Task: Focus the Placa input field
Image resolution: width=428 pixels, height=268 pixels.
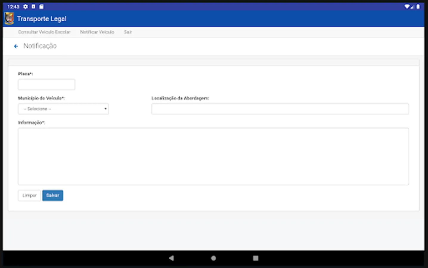Action: pyautogui.click(x=46, y=84)
